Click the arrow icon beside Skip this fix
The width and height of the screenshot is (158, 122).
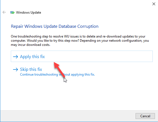tap(16, 69)
